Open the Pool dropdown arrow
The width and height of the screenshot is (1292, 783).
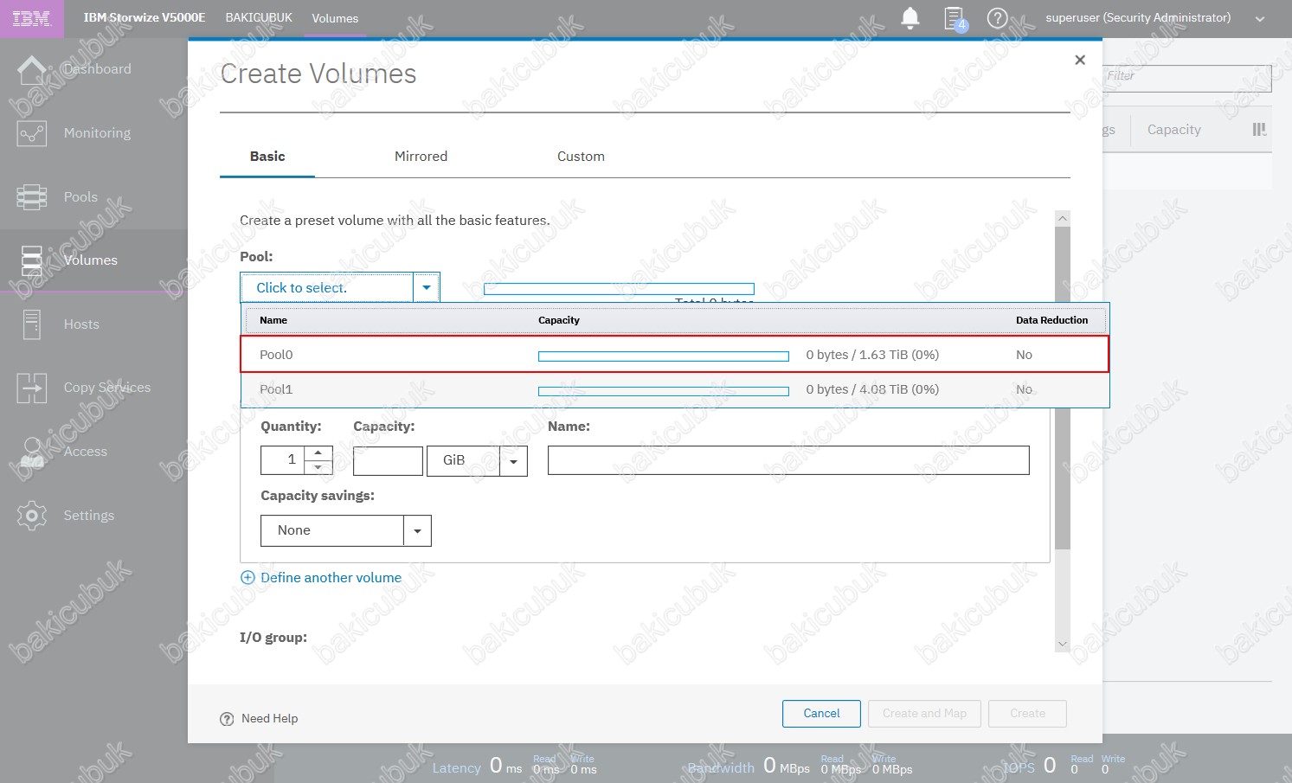click(427, 287)
